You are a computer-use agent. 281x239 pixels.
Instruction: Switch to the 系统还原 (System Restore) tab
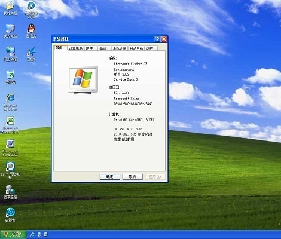point(120,48)
